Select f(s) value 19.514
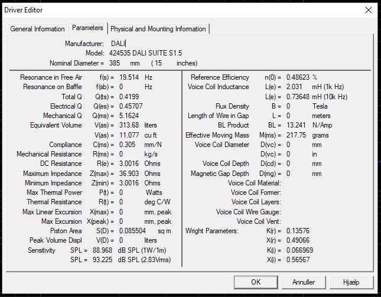 click(x=129, y=77)
